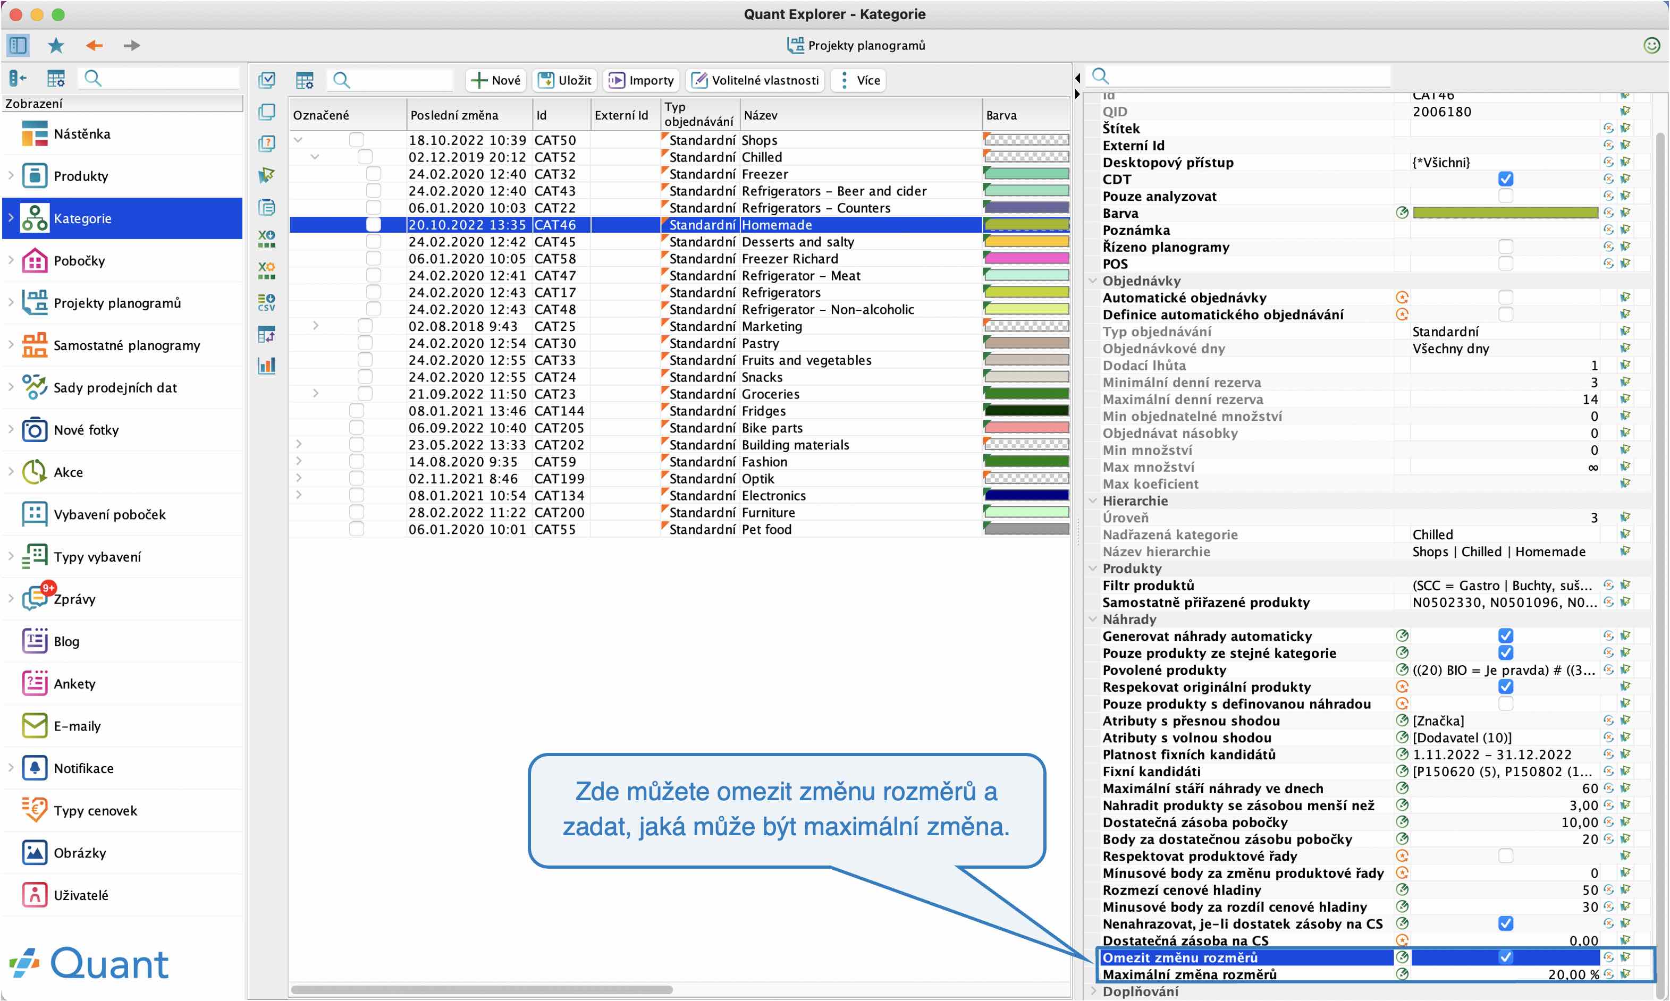Viewport: 1670px width, 1001px height.
Task: Click the select-all checkmark icon in vertical toolbar
Action: coord(266,80)
